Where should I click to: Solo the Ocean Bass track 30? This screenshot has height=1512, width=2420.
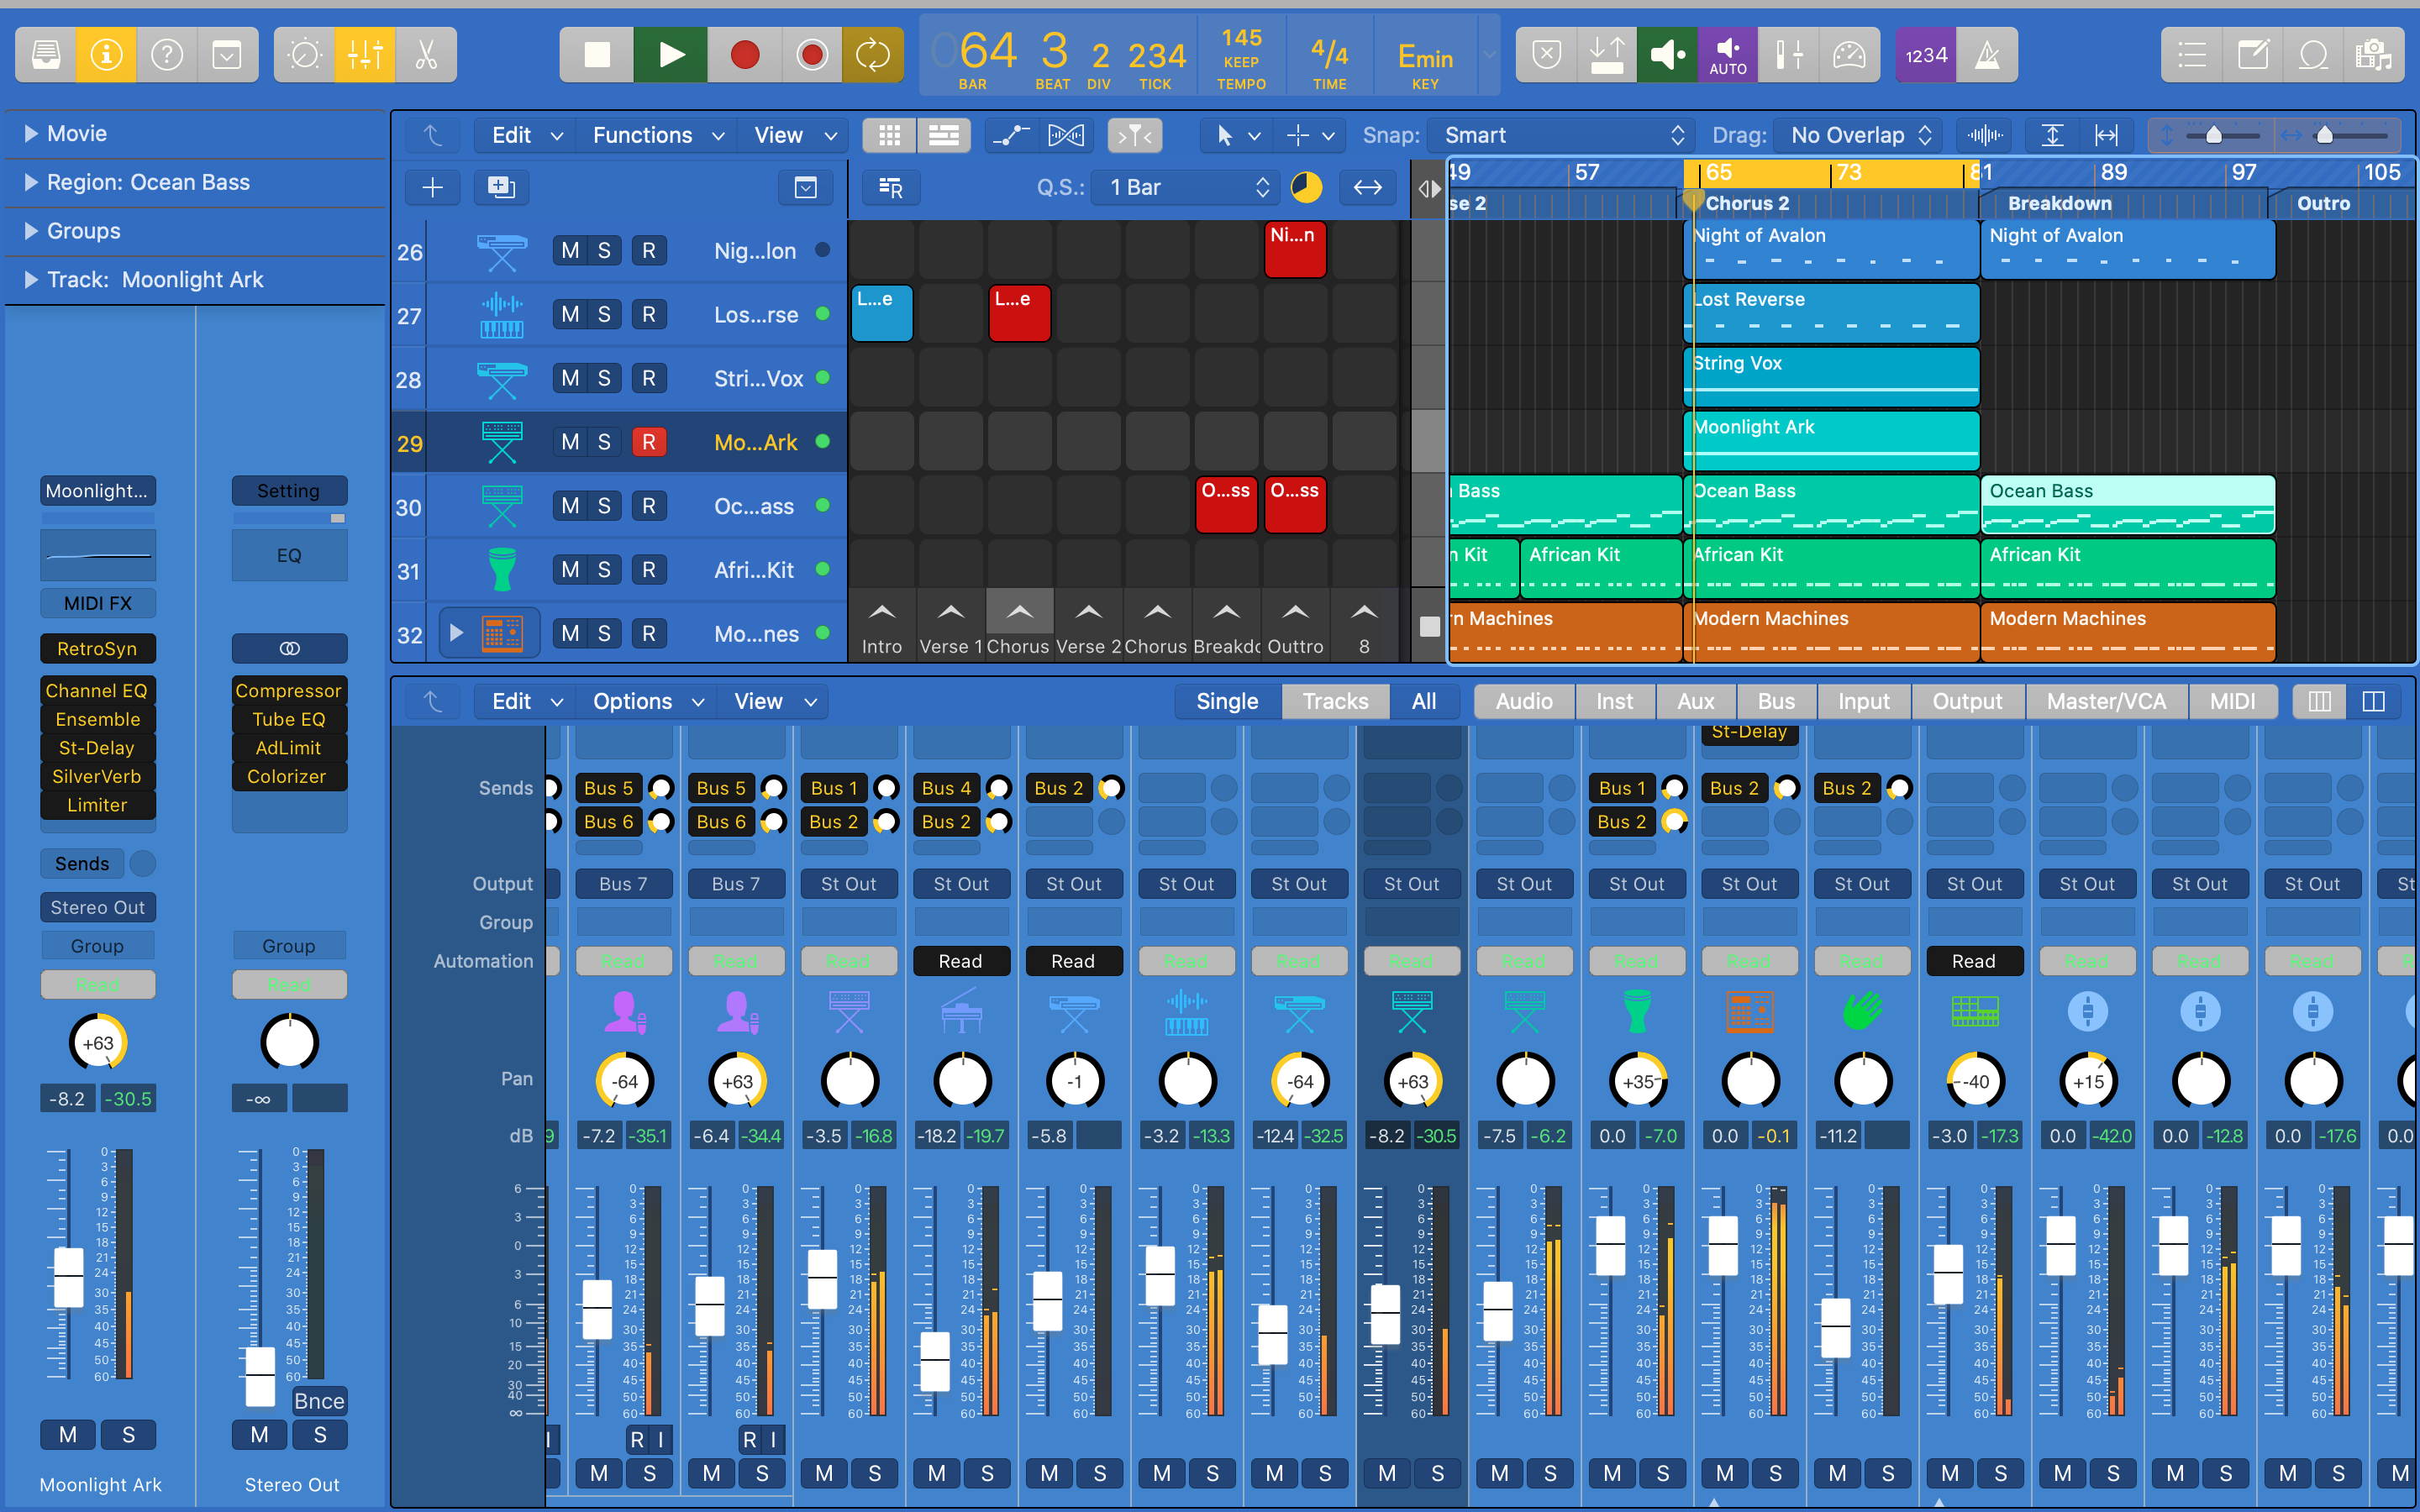[x=604, y=506]
